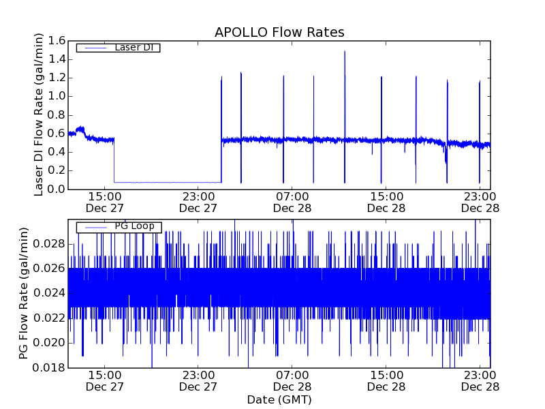Click '15:00 Dec 27' under the Laser DI plot

tap(105, 202)
